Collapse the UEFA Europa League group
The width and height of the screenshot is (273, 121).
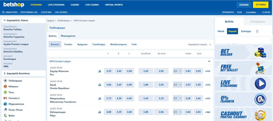click(x=209, y=61)
